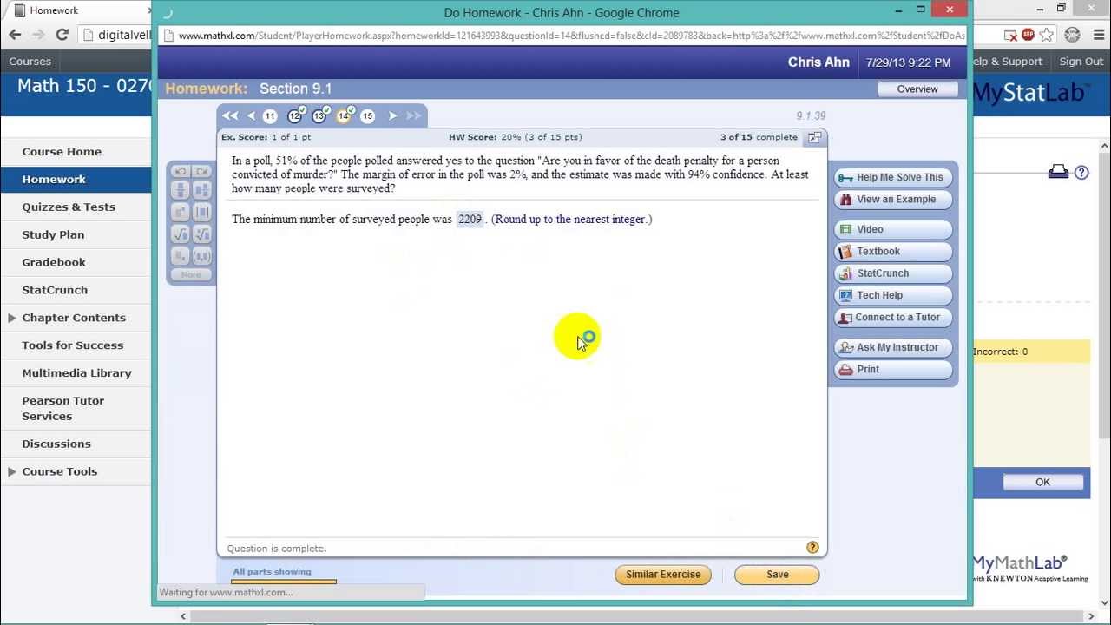The image size is (1111, 625).
Task: Jump to the first question with double-left arrows
Action: 230,115
